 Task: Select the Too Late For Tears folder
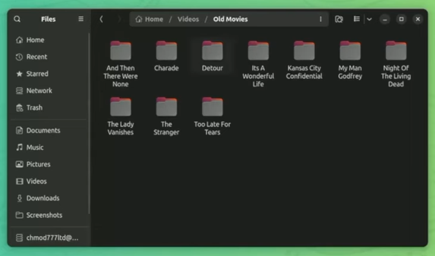(212, 116)
